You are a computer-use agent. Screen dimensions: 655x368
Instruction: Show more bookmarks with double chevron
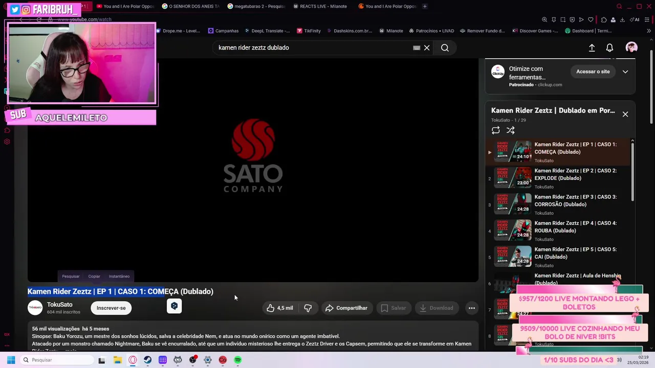coord(649,31)
